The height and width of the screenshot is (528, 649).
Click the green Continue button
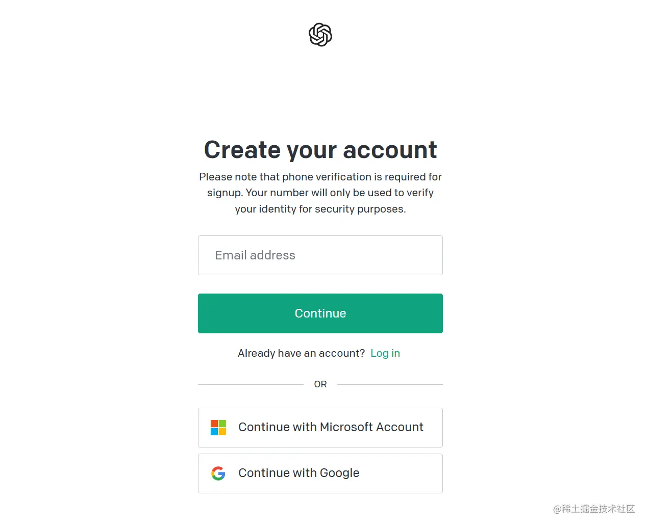(x=320, y=313)
